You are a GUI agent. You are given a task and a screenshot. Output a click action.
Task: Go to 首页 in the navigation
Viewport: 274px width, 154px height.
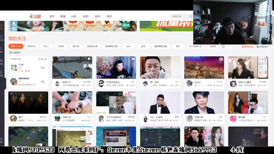(x=52, y=16)
